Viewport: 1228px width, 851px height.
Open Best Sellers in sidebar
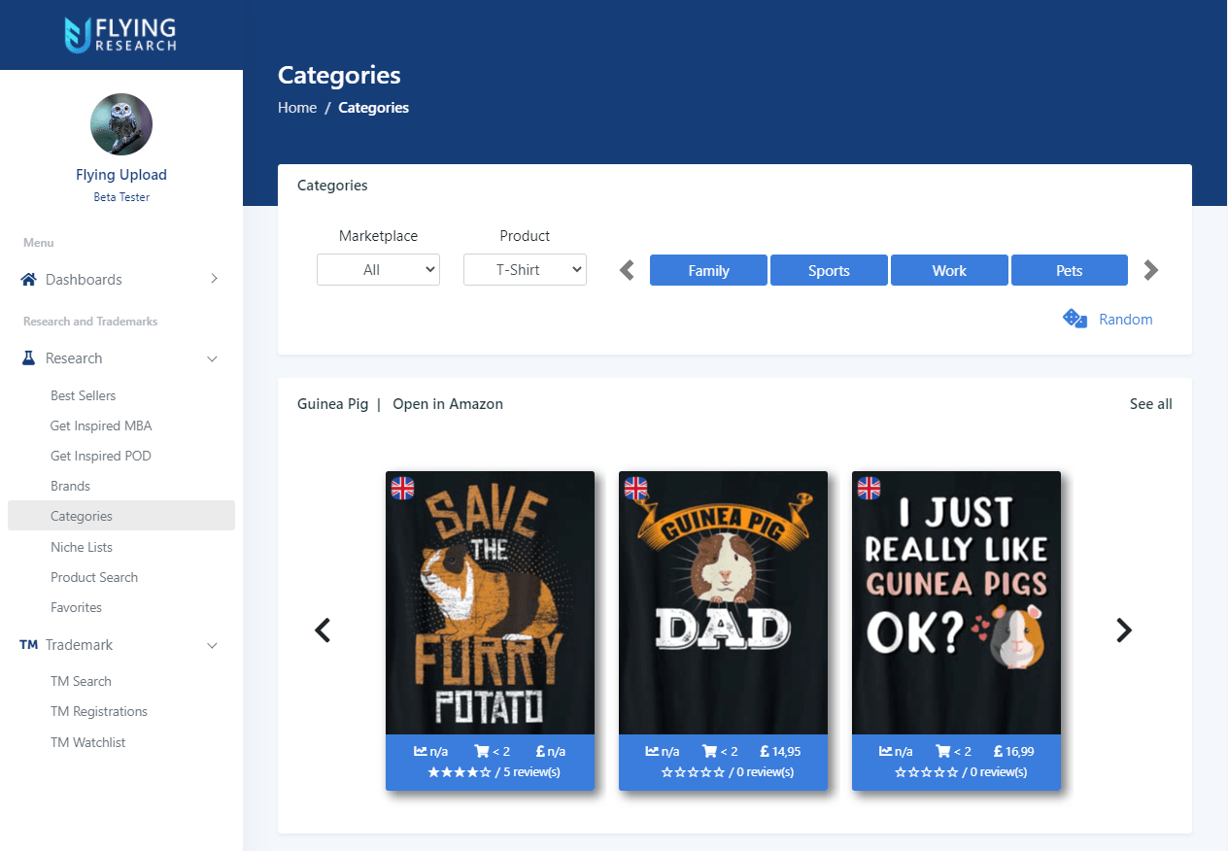tap(83, 395)
